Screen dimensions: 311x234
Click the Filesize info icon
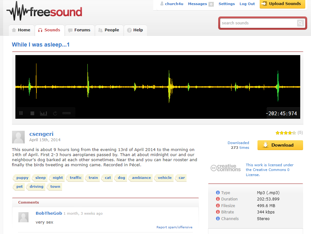point(218,206)
